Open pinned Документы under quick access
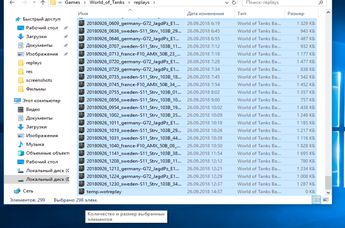 pyautogui.click(x=39, y=45)
